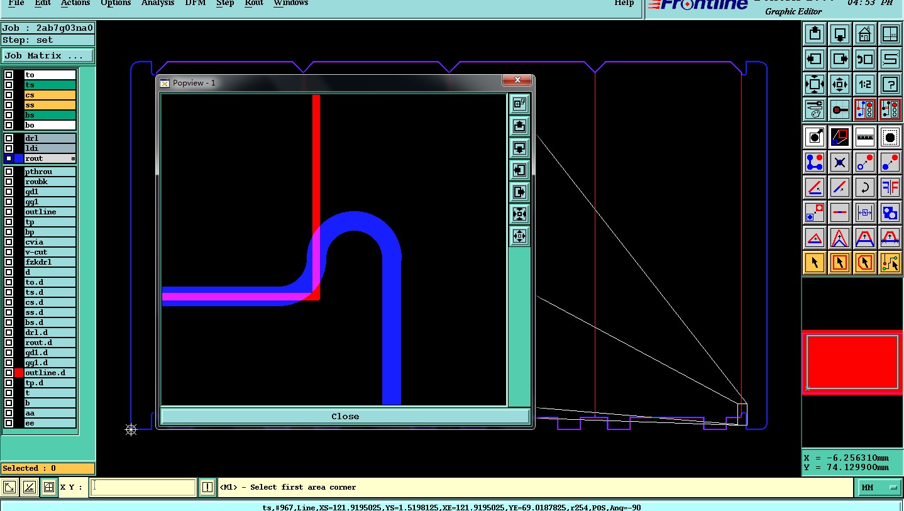Click the 1:2 zoom ratio icon
This screenshot has width=904, height=511.
(x=865, y=84)
